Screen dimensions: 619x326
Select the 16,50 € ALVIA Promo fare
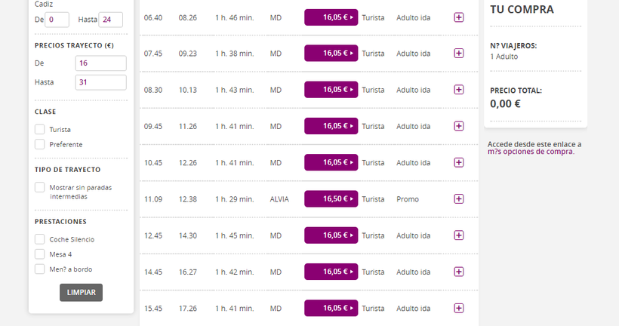pyautogui.click(x=331, y=199)
